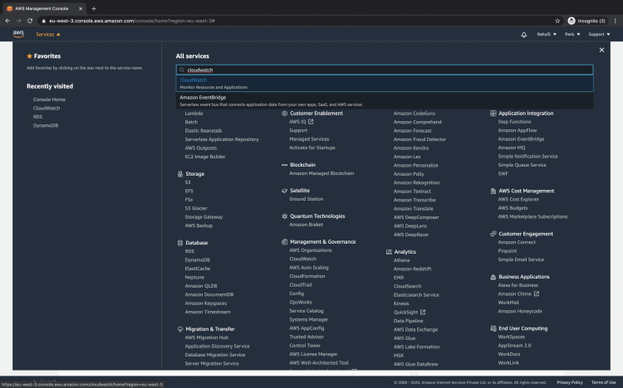Open CloudWatch from recently visited
Viewport: 623px width, 388px height.
pyautogui.click(x=47, y=109)
